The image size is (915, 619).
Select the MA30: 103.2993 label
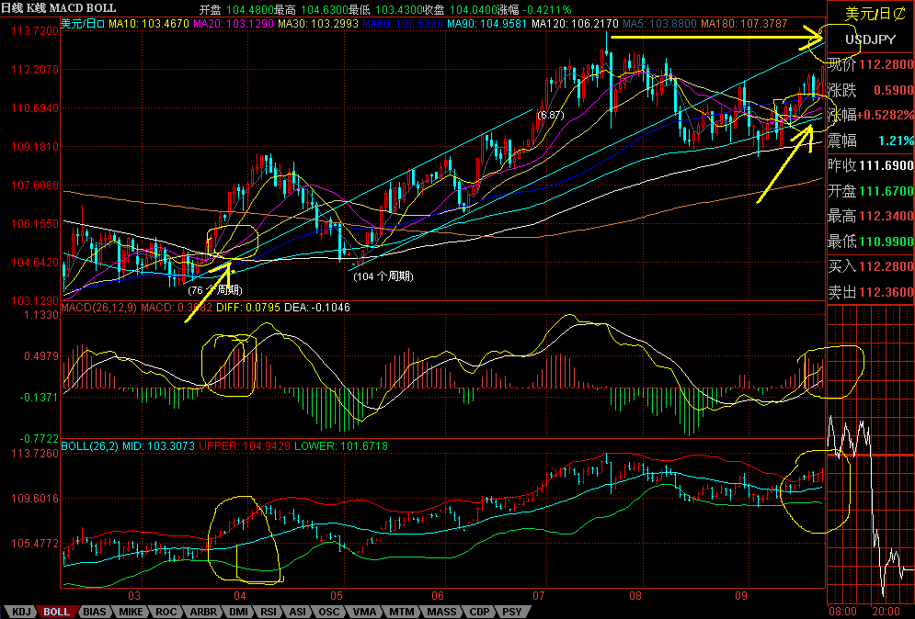(x=318, y=24)
